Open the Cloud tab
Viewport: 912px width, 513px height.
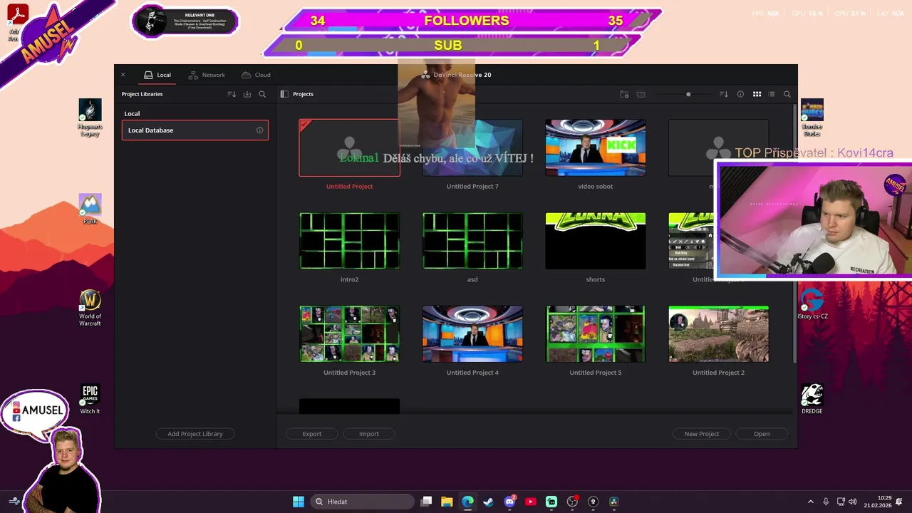coord(256,75)
